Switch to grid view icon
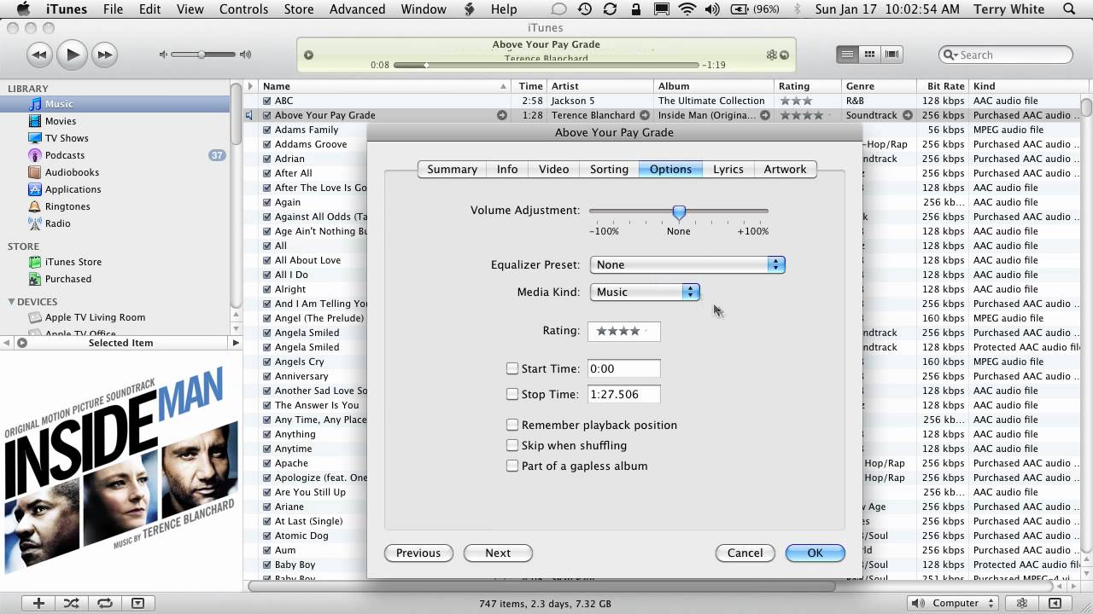The height and width of the screenshot is (614, 1093). coord(869,55)
